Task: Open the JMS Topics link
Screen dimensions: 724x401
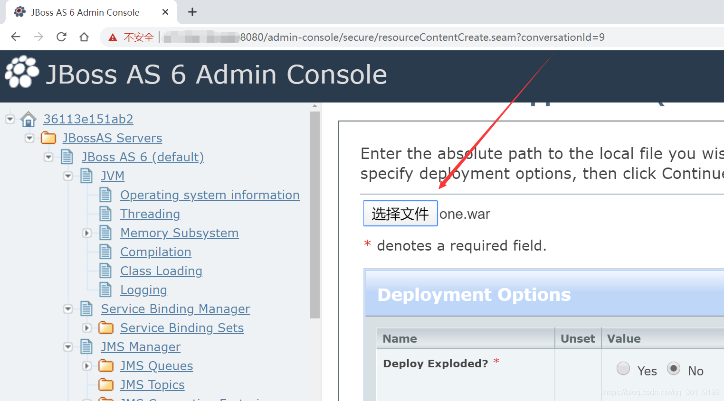Action: pos(152,385)
